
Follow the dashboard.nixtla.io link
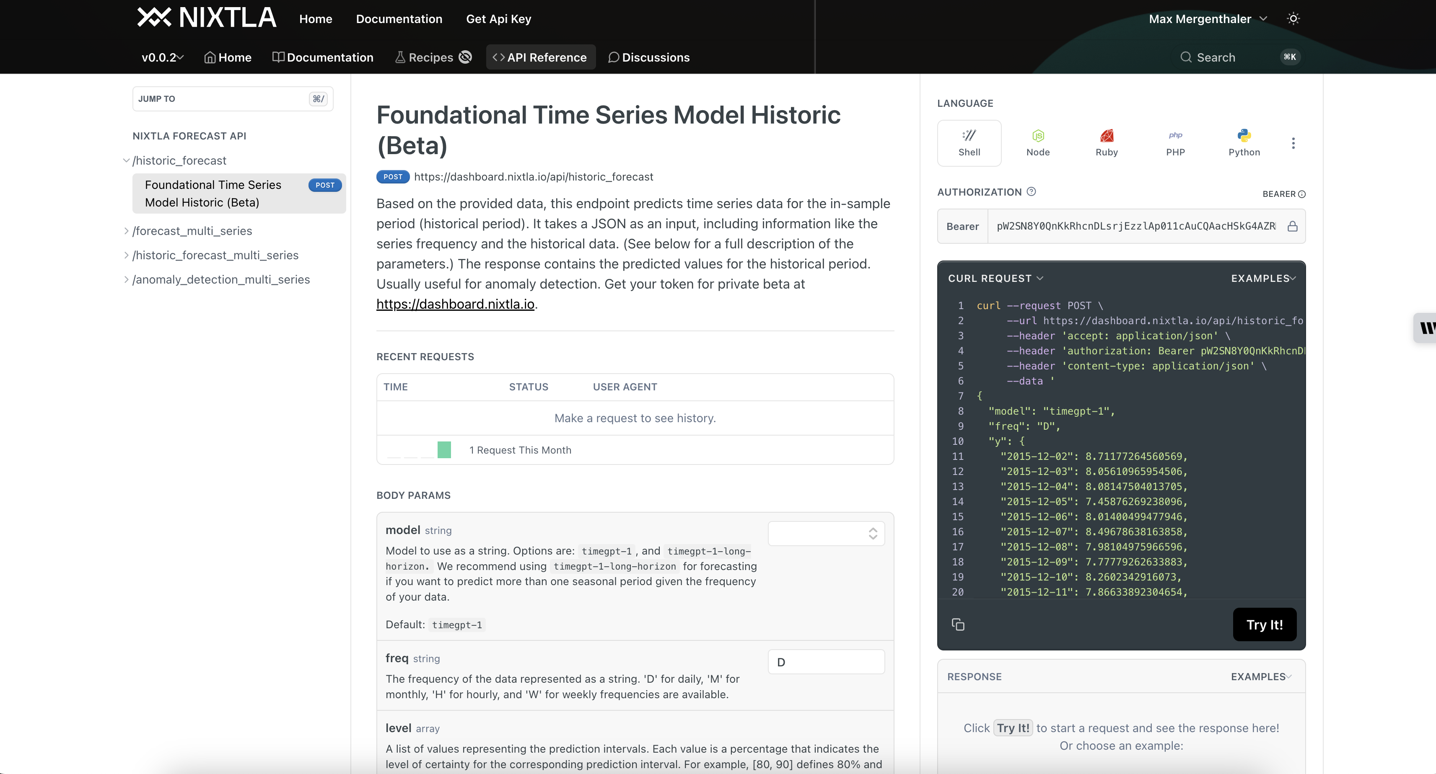pos(455,304)
